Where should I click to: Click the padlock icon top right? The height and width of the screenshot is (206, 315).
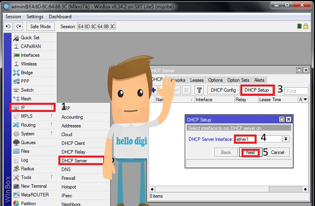(x=306, y=26)
